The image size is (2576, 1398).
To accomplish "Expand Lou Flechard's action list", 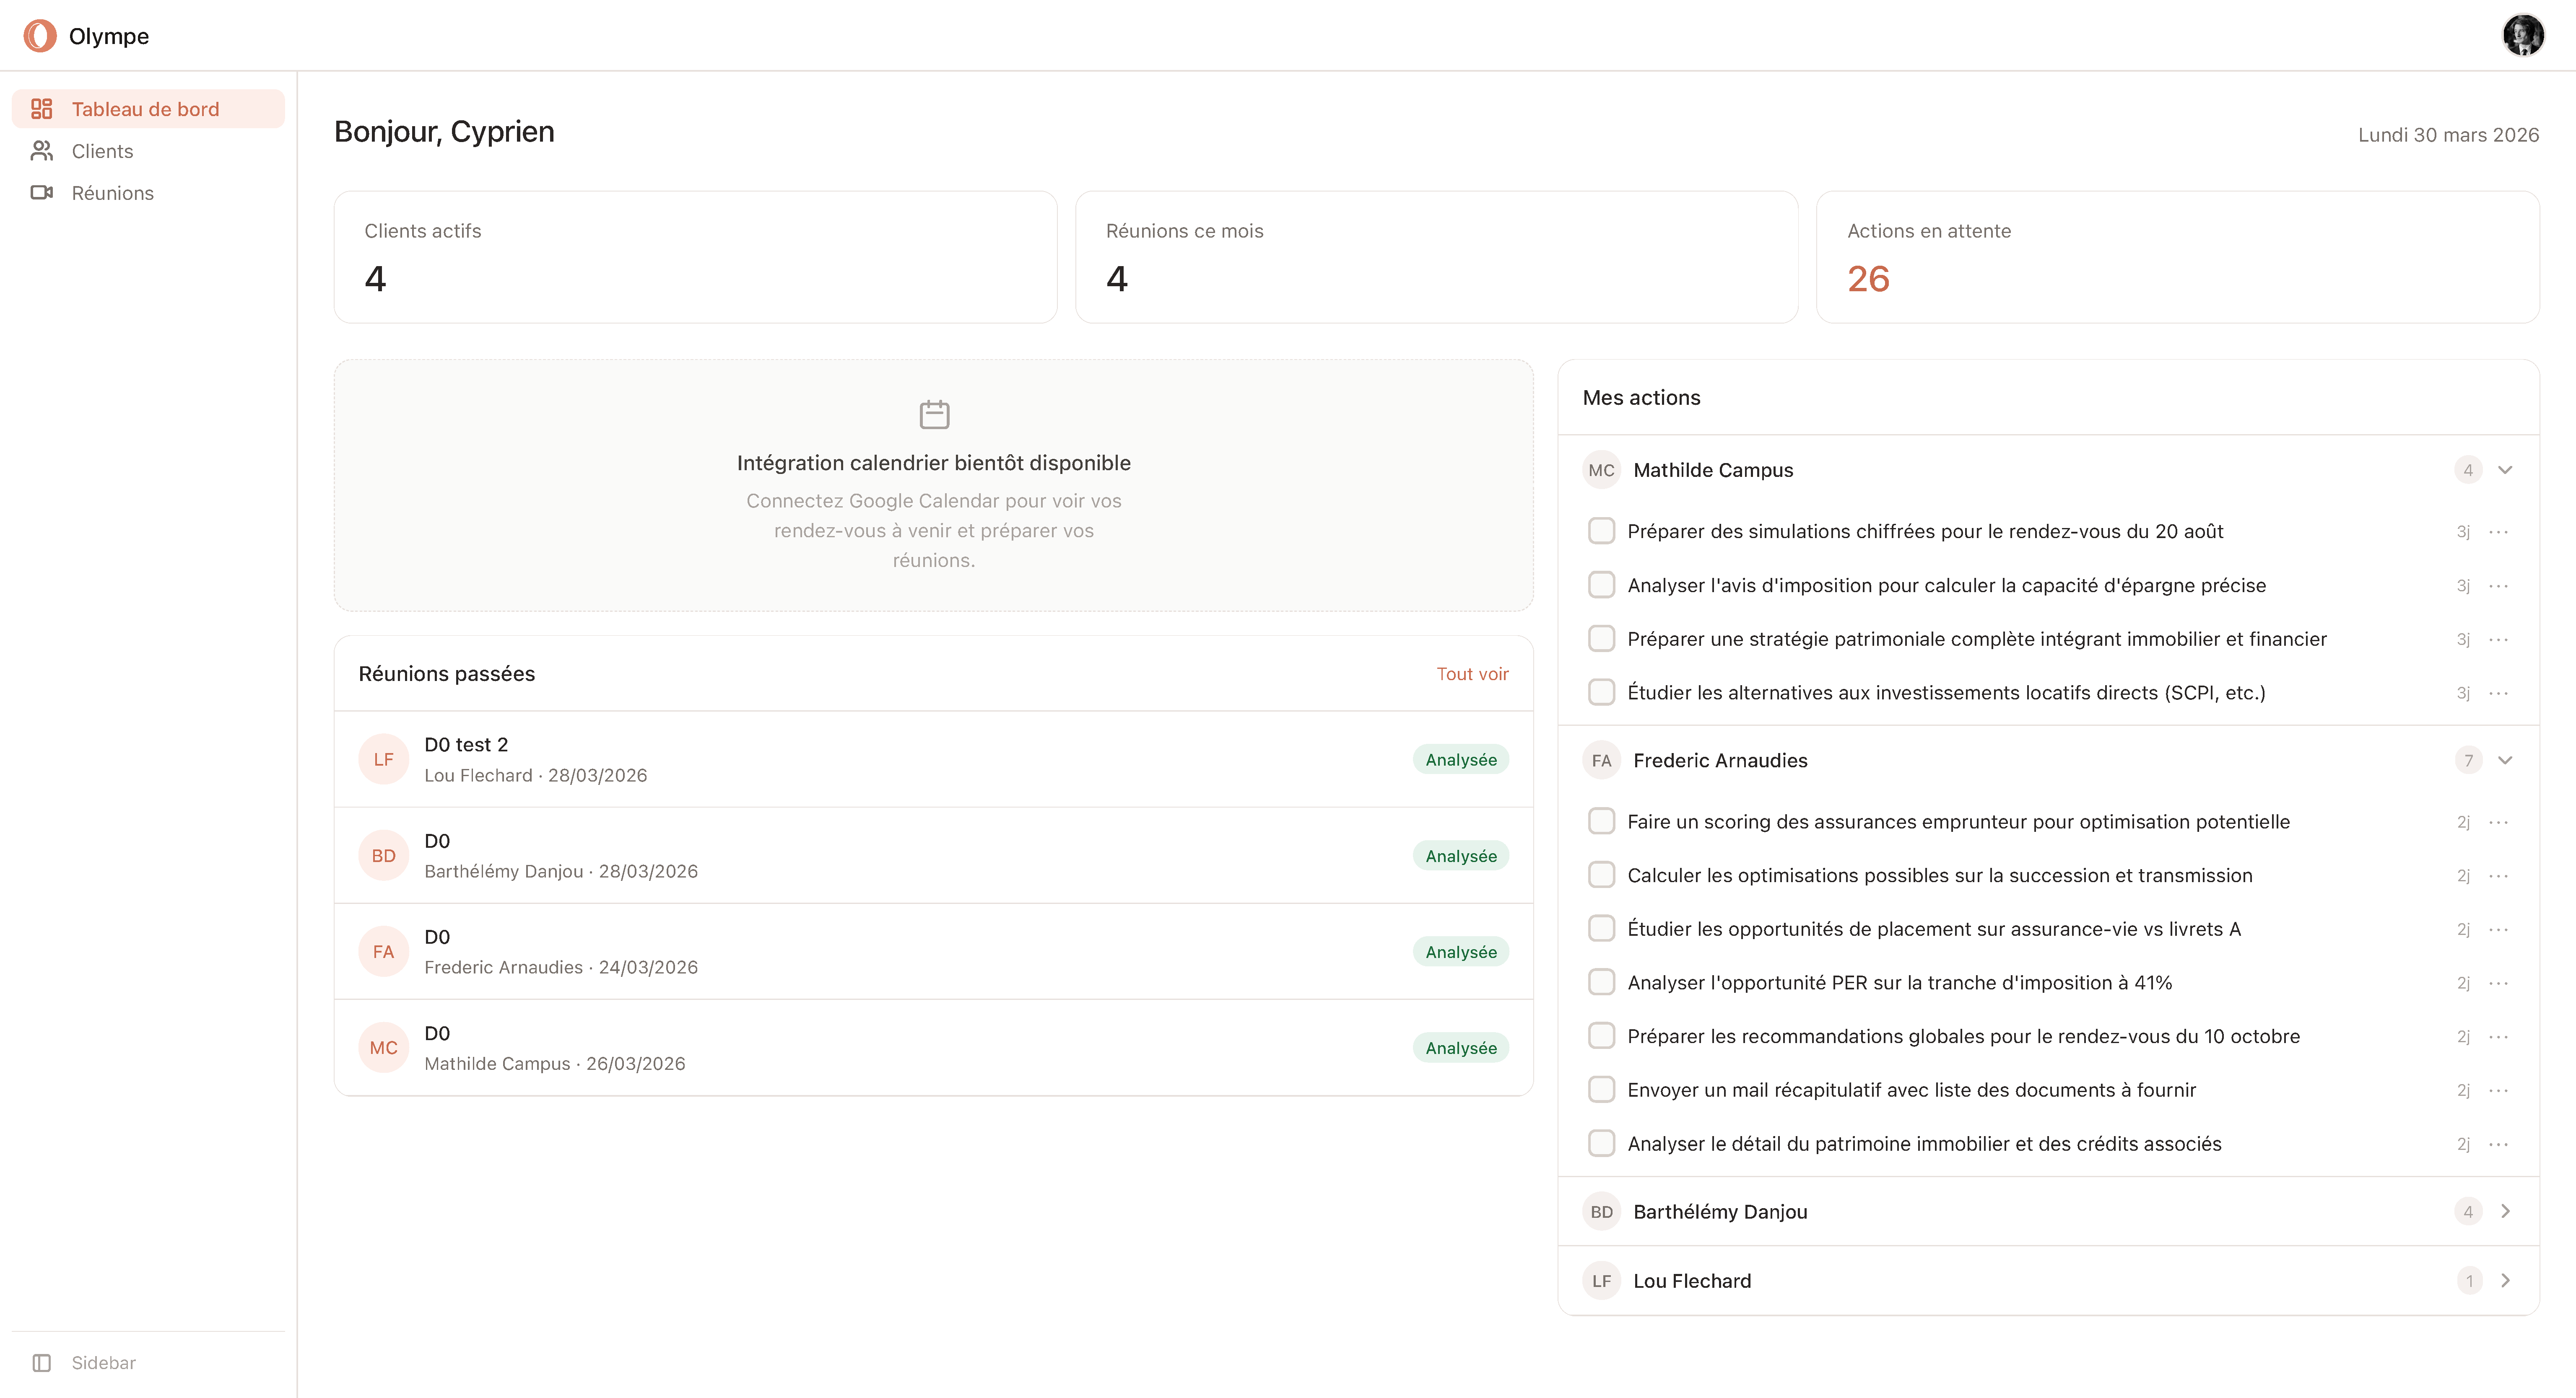I will (2505, 1280).
